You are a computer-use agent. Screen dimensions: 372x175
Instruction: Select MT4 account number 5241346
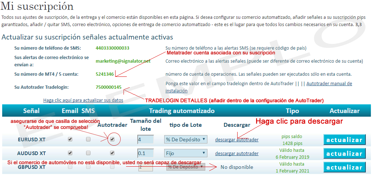coord(105,74)
